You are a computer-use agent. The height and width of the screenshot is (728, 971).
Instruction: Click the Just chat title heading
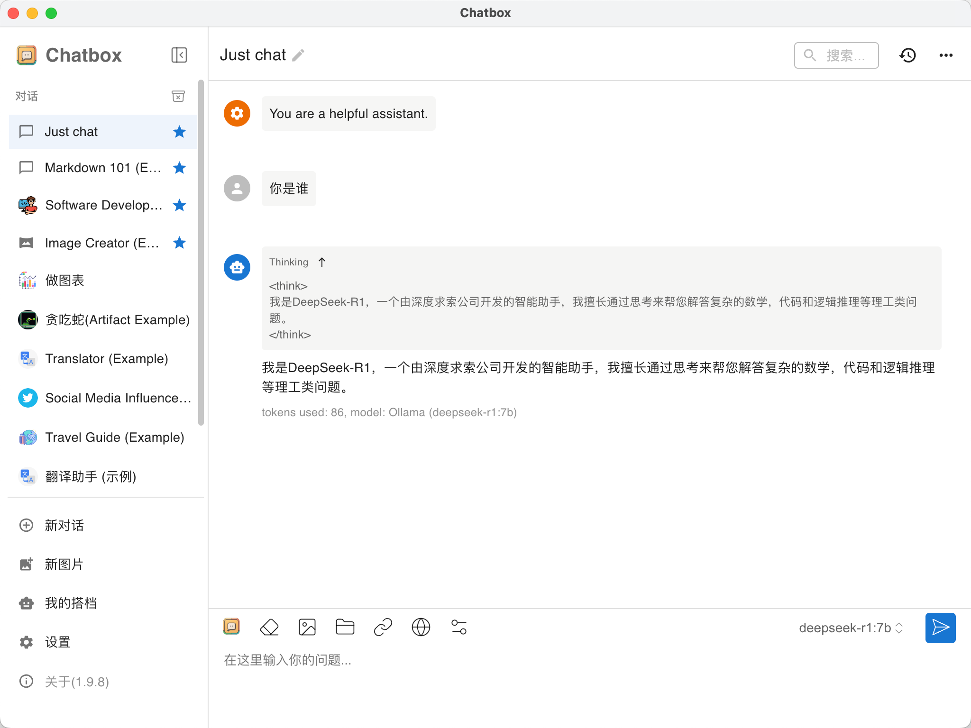[253, 55]
